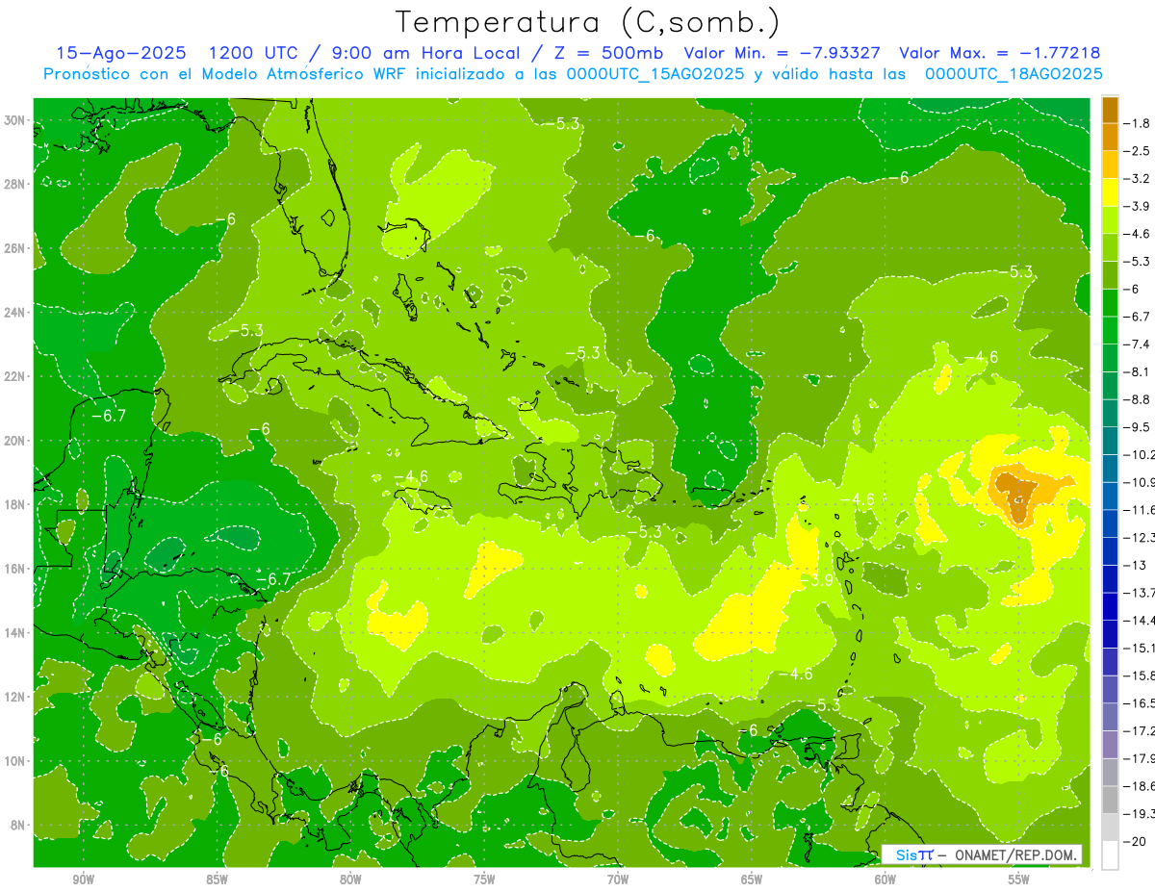Click legend value '-2.5'

coord(1138,151)
